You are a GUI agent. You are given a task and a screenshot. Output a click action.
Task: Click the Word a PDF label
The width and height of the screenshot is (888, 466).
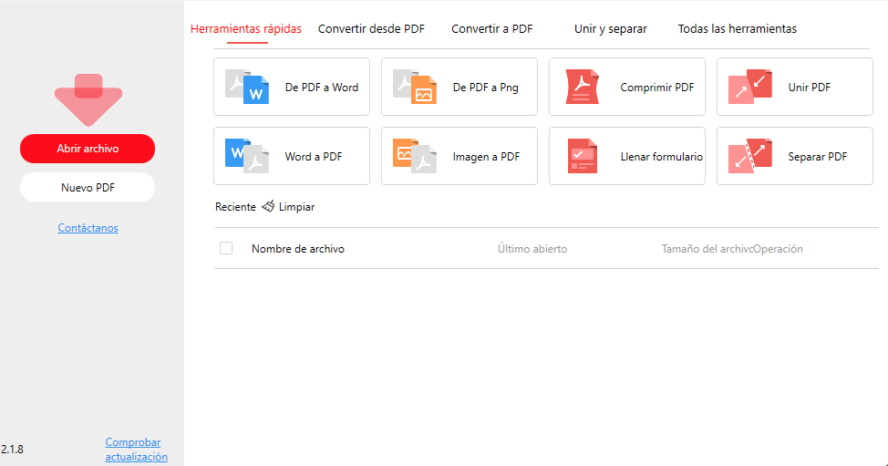[x=314, y=156]
